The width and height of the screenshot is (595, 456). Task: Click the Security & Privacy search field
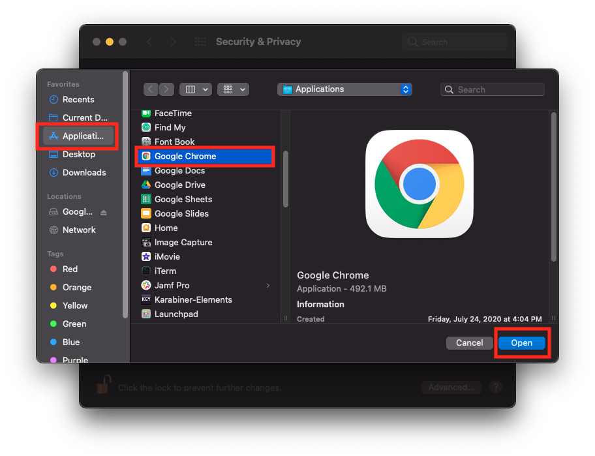[x=455, y=42]
